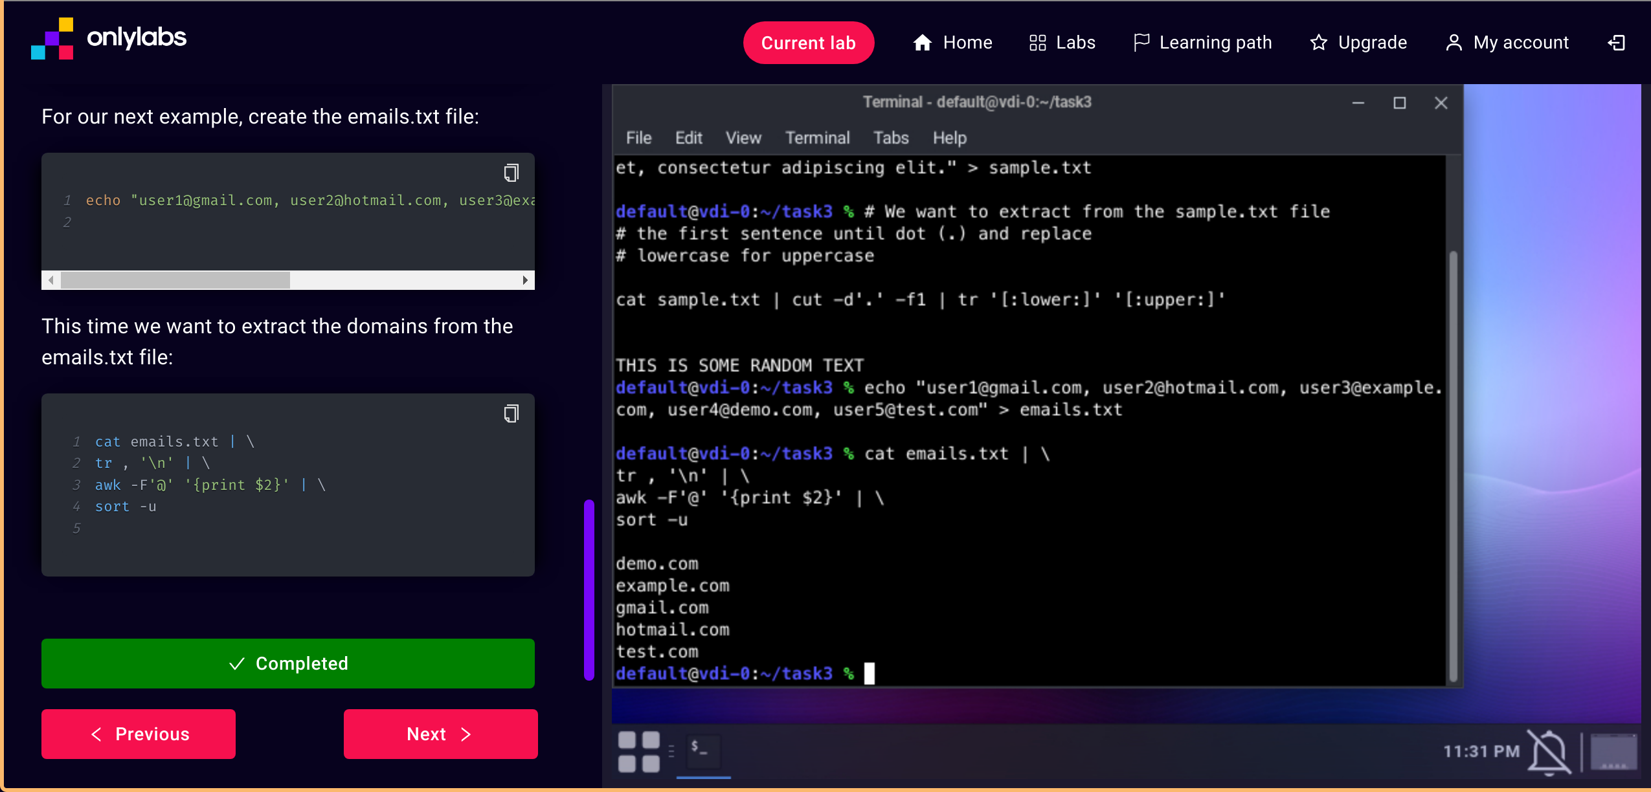The image size is (1651, 792).
Task: Click the code block left scroll arrow
Action: coord(51,280)
